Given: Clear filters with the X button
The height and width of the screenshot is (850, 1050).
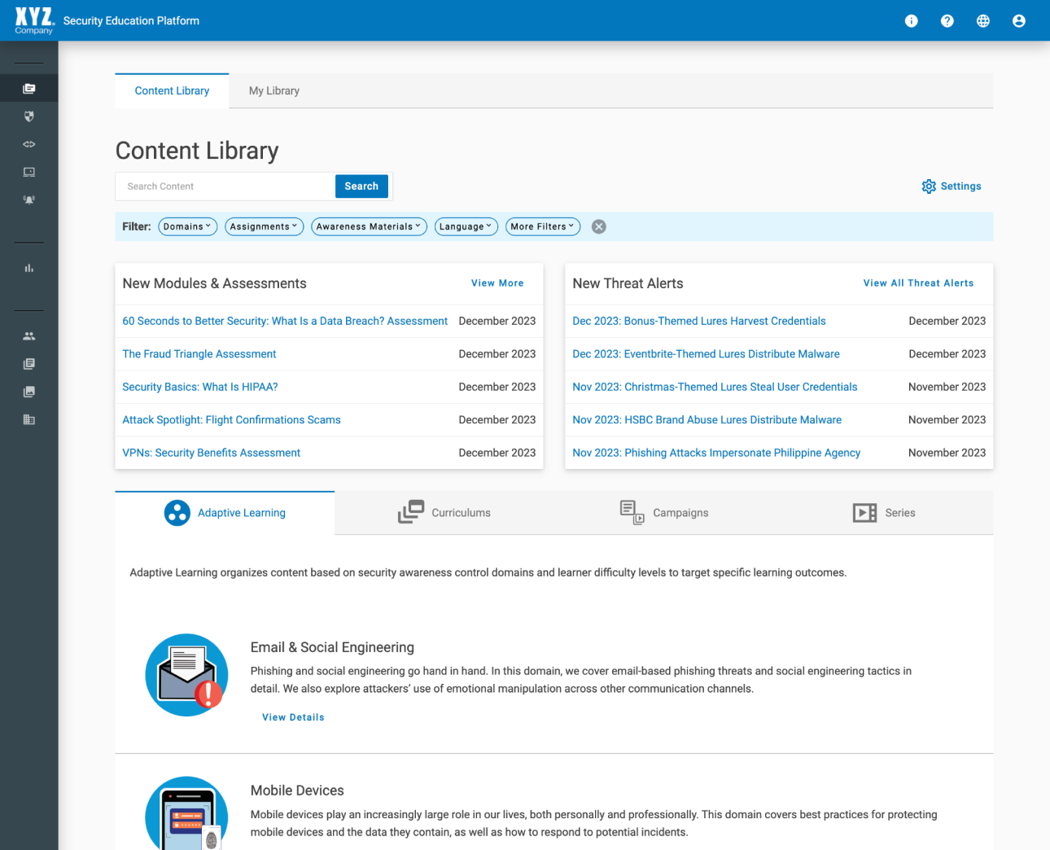Looking at the screenshot, I should [598, 227].
